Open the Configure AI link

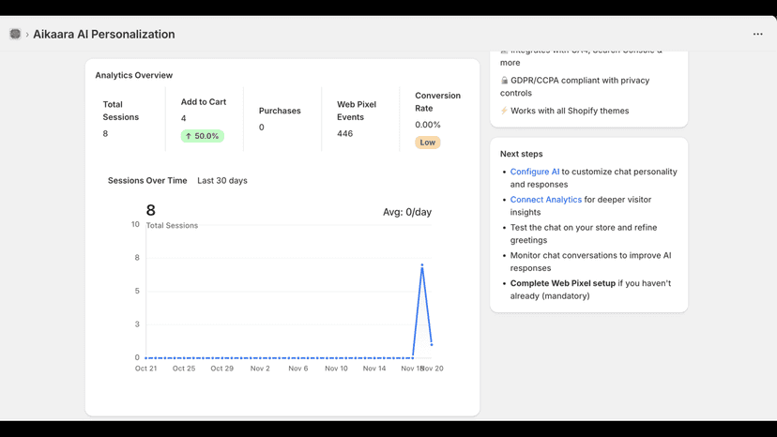pos(535,172)
